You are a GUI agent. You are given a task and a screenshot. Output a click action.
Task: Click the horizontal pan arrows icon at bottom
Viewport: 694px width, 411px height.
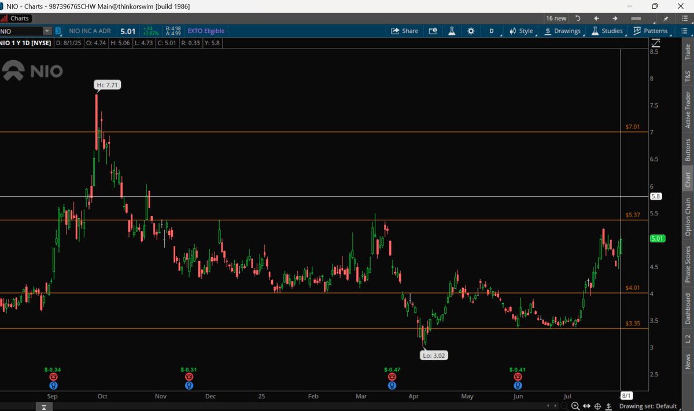click(587, 406)
